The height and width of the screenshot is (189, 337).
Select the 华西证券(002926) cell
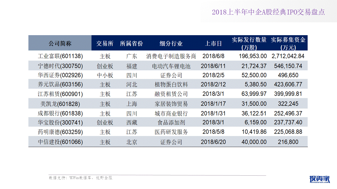(60, 75)
